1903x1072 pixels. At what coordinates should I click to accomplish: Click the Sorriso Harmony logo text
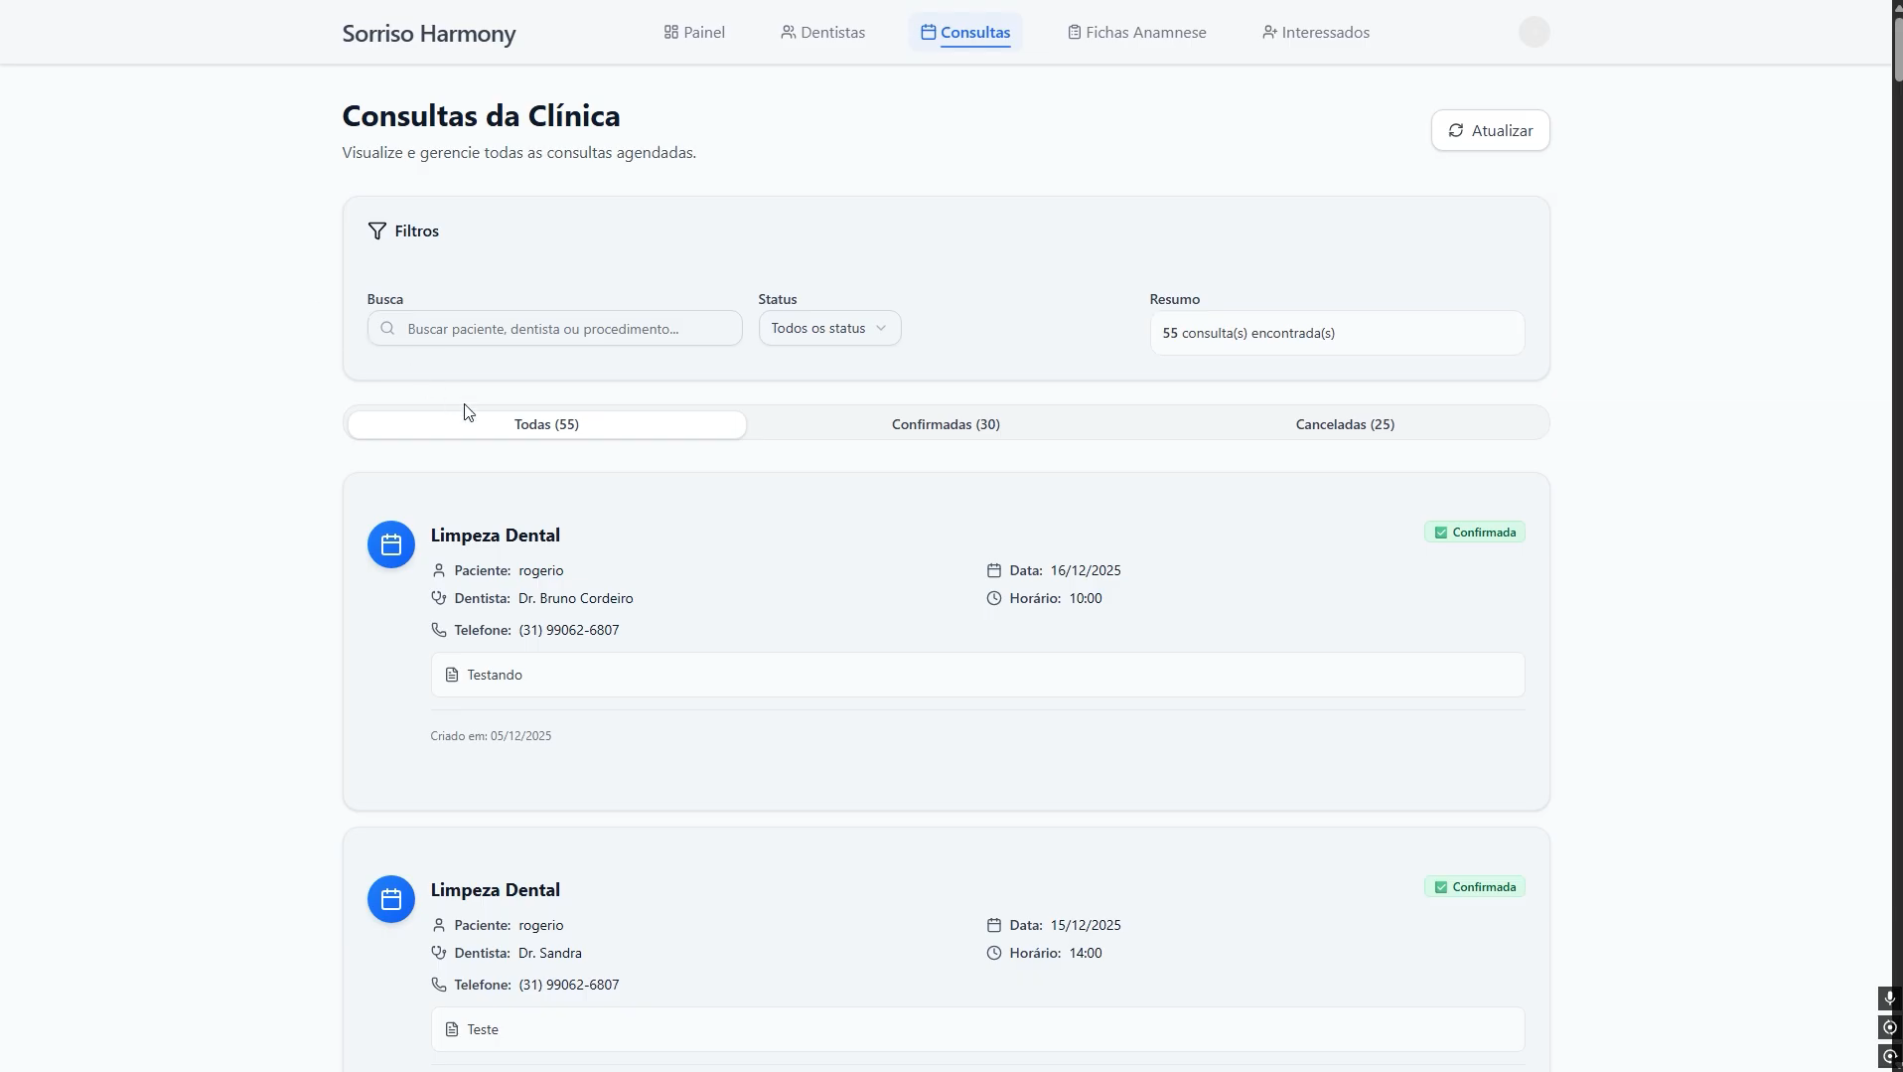[x=429, y=34]
